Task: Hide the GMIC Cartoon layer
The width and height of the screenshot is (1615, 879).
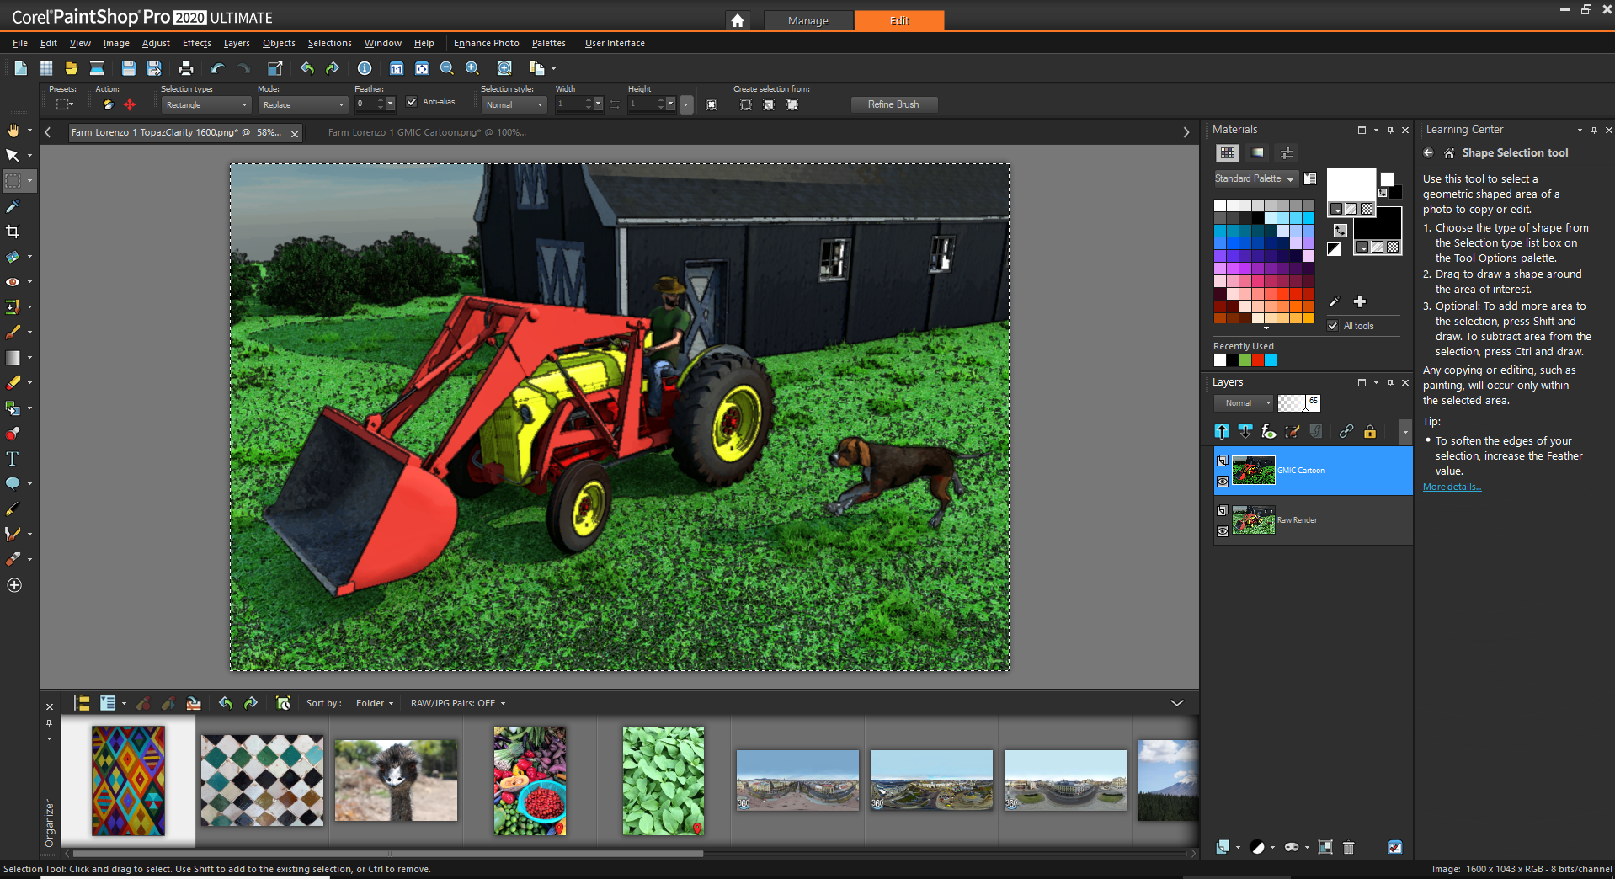Action: point(1223,482)
